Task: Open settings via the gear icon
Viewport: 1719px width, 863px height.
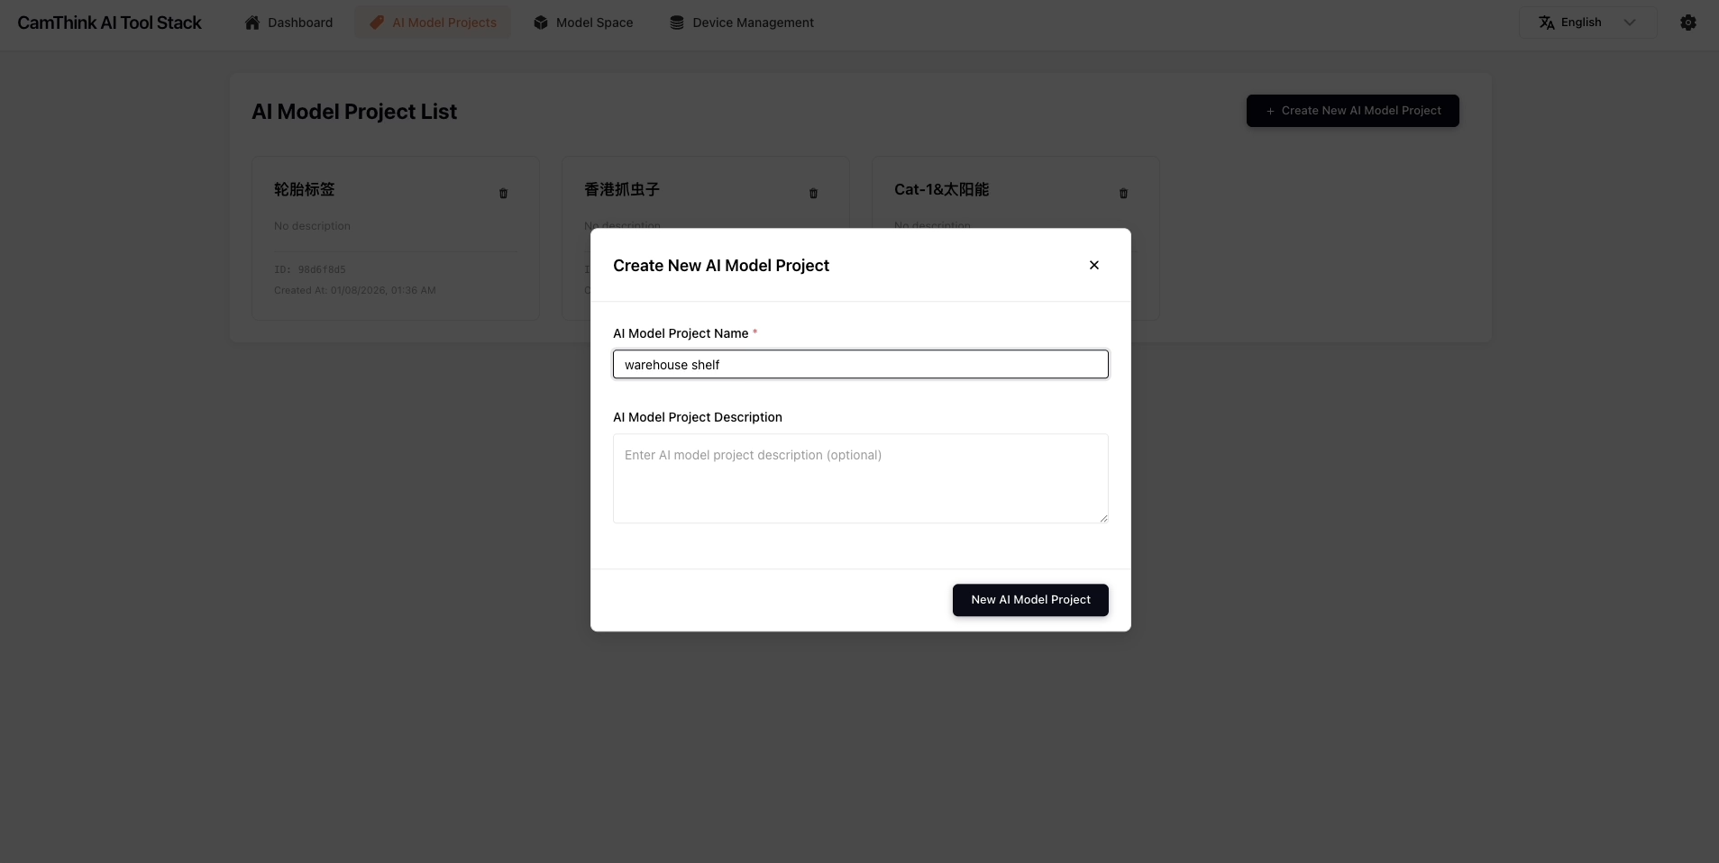Action: click(1687, 23)
